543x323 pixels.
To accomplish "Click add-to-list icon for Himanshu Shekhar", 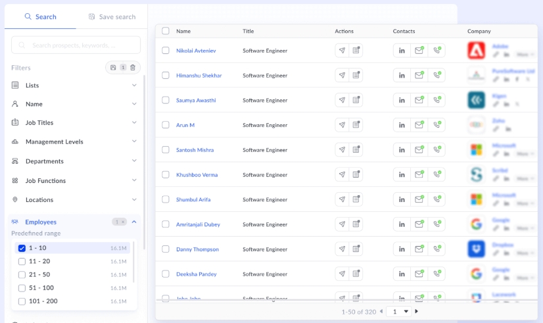I will point(356,75).
